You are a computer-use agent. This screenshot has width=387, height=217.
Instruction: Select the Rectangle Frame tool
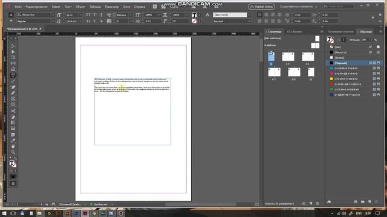(13, 99)
